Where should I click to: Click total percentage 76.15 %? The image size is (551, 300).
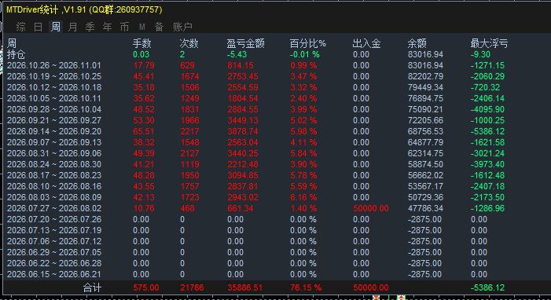(306, 287)
